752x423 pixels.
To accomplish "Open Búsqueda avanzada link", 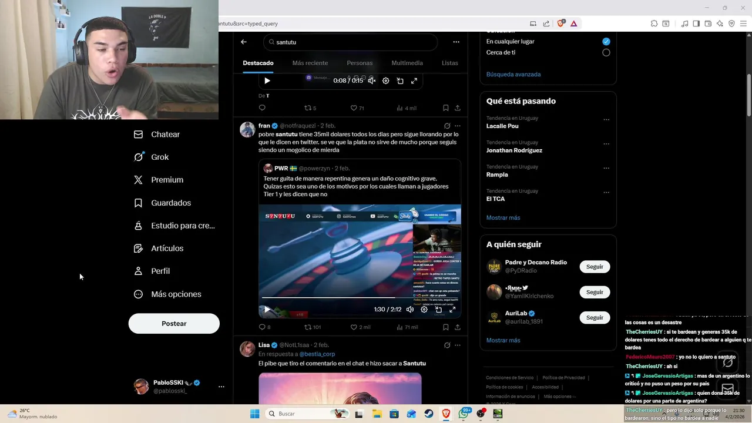I will click(x=513, y=75).
